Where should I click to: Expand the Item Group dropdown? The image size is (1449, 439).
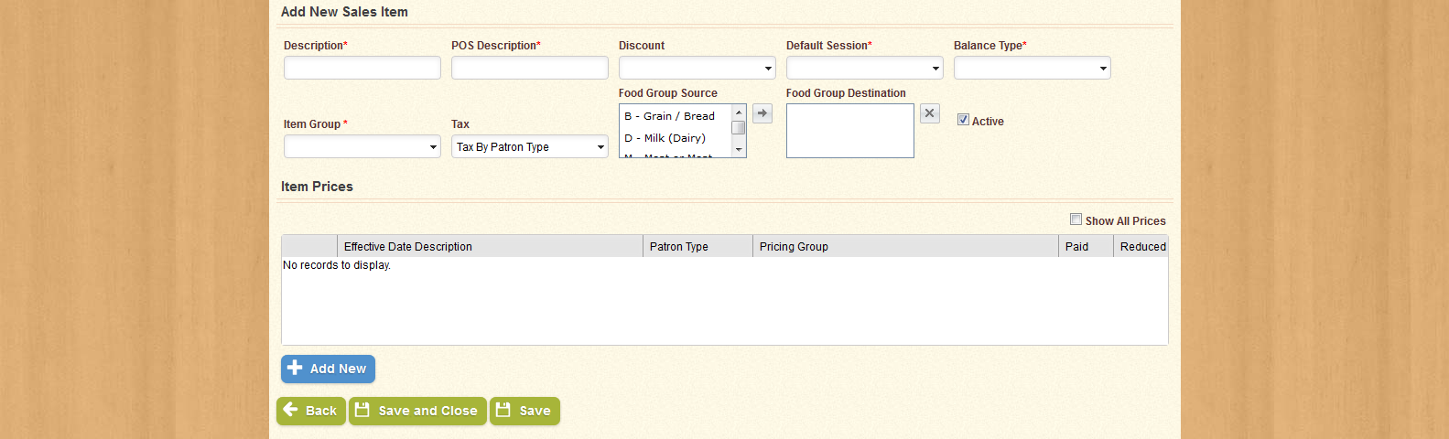(362, 146)
